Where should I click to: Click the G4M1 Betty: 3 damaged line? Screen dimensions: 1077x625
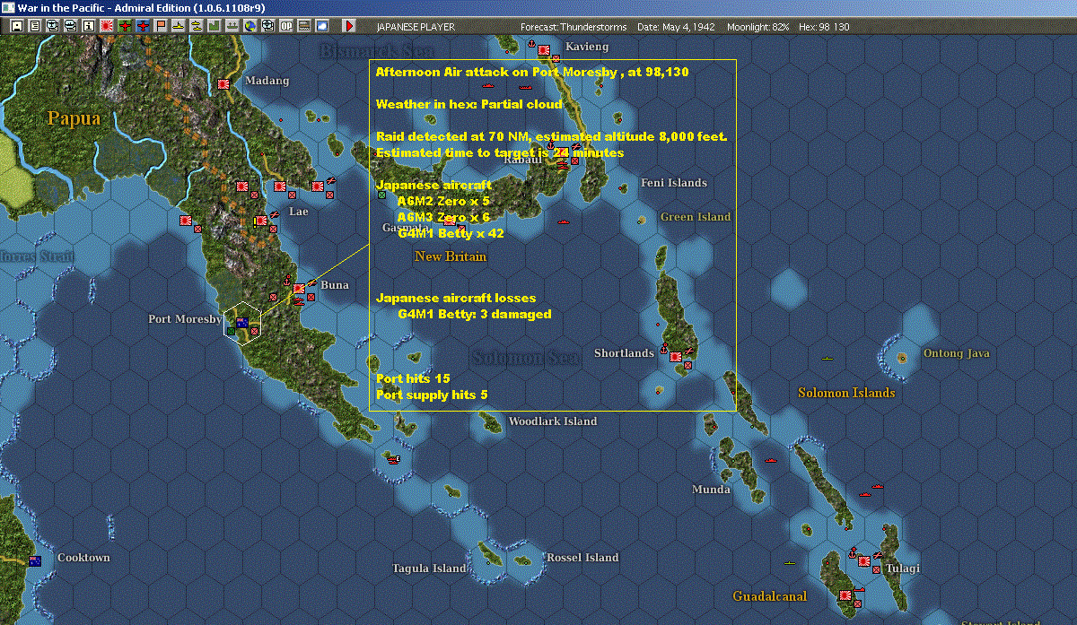pos(474,314)
